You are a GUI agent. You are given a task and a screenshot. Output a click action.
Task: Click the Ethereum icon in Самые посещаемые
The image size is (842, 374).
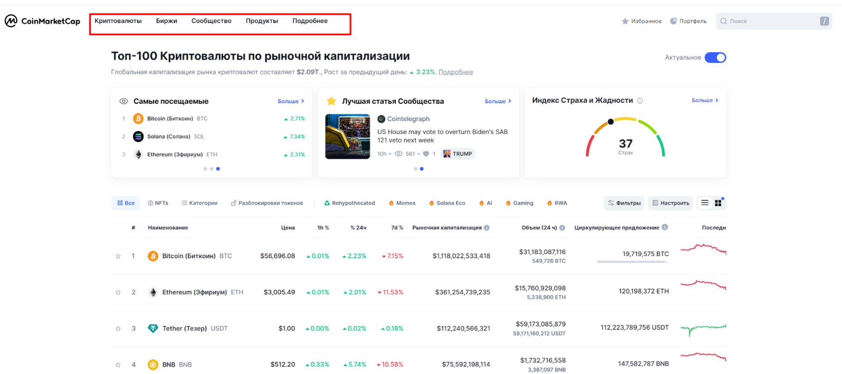138,155
